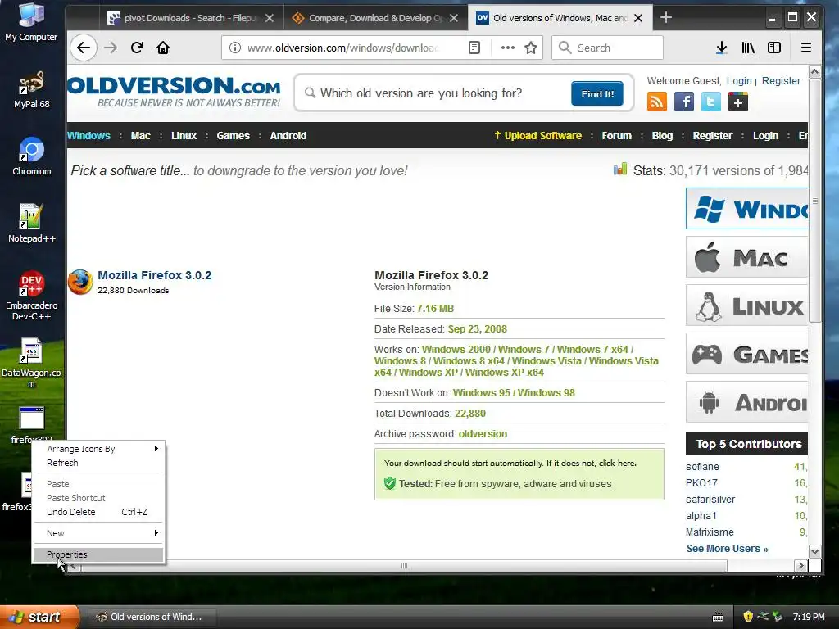Click the Find It! button
The image size is (839, 629).
pyautogui.click(x=597, y=93)
